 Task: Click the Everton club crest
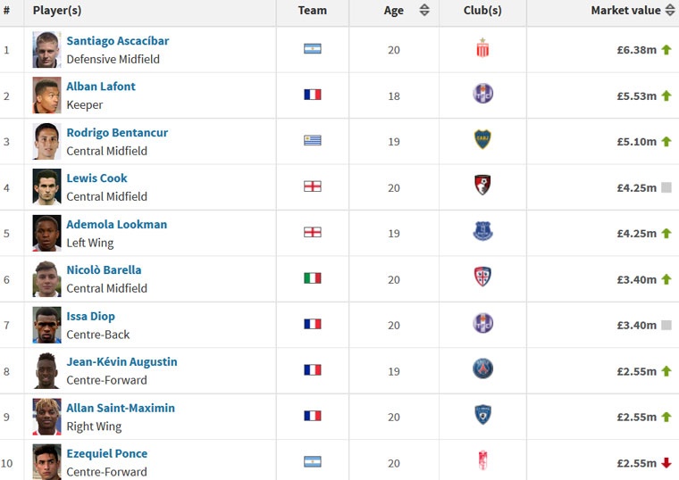pos(482,232)
